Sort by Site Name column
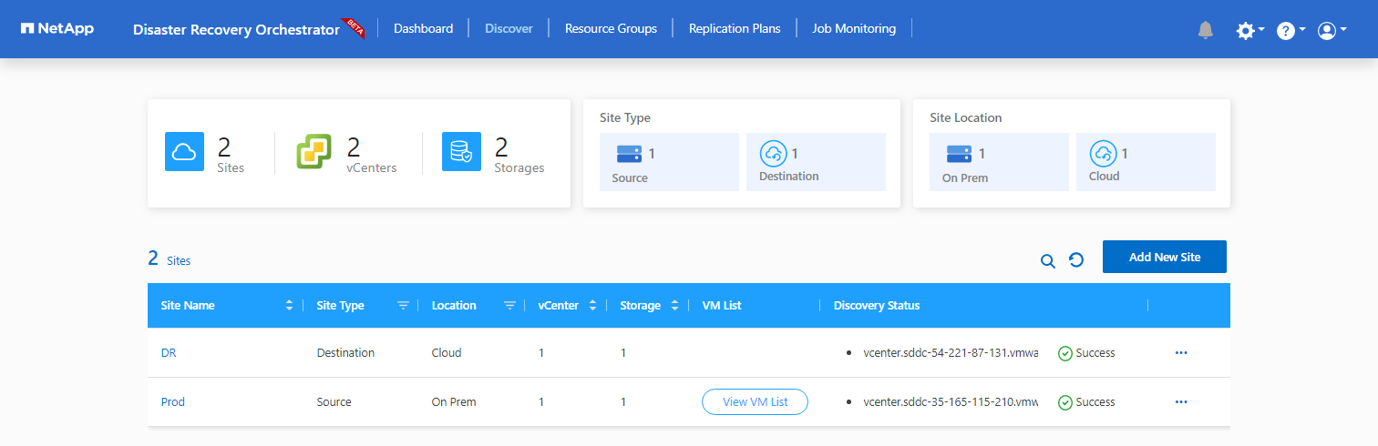Image resolution: width=1378 pixels, height=446 pixels. (x=290, y=306)
